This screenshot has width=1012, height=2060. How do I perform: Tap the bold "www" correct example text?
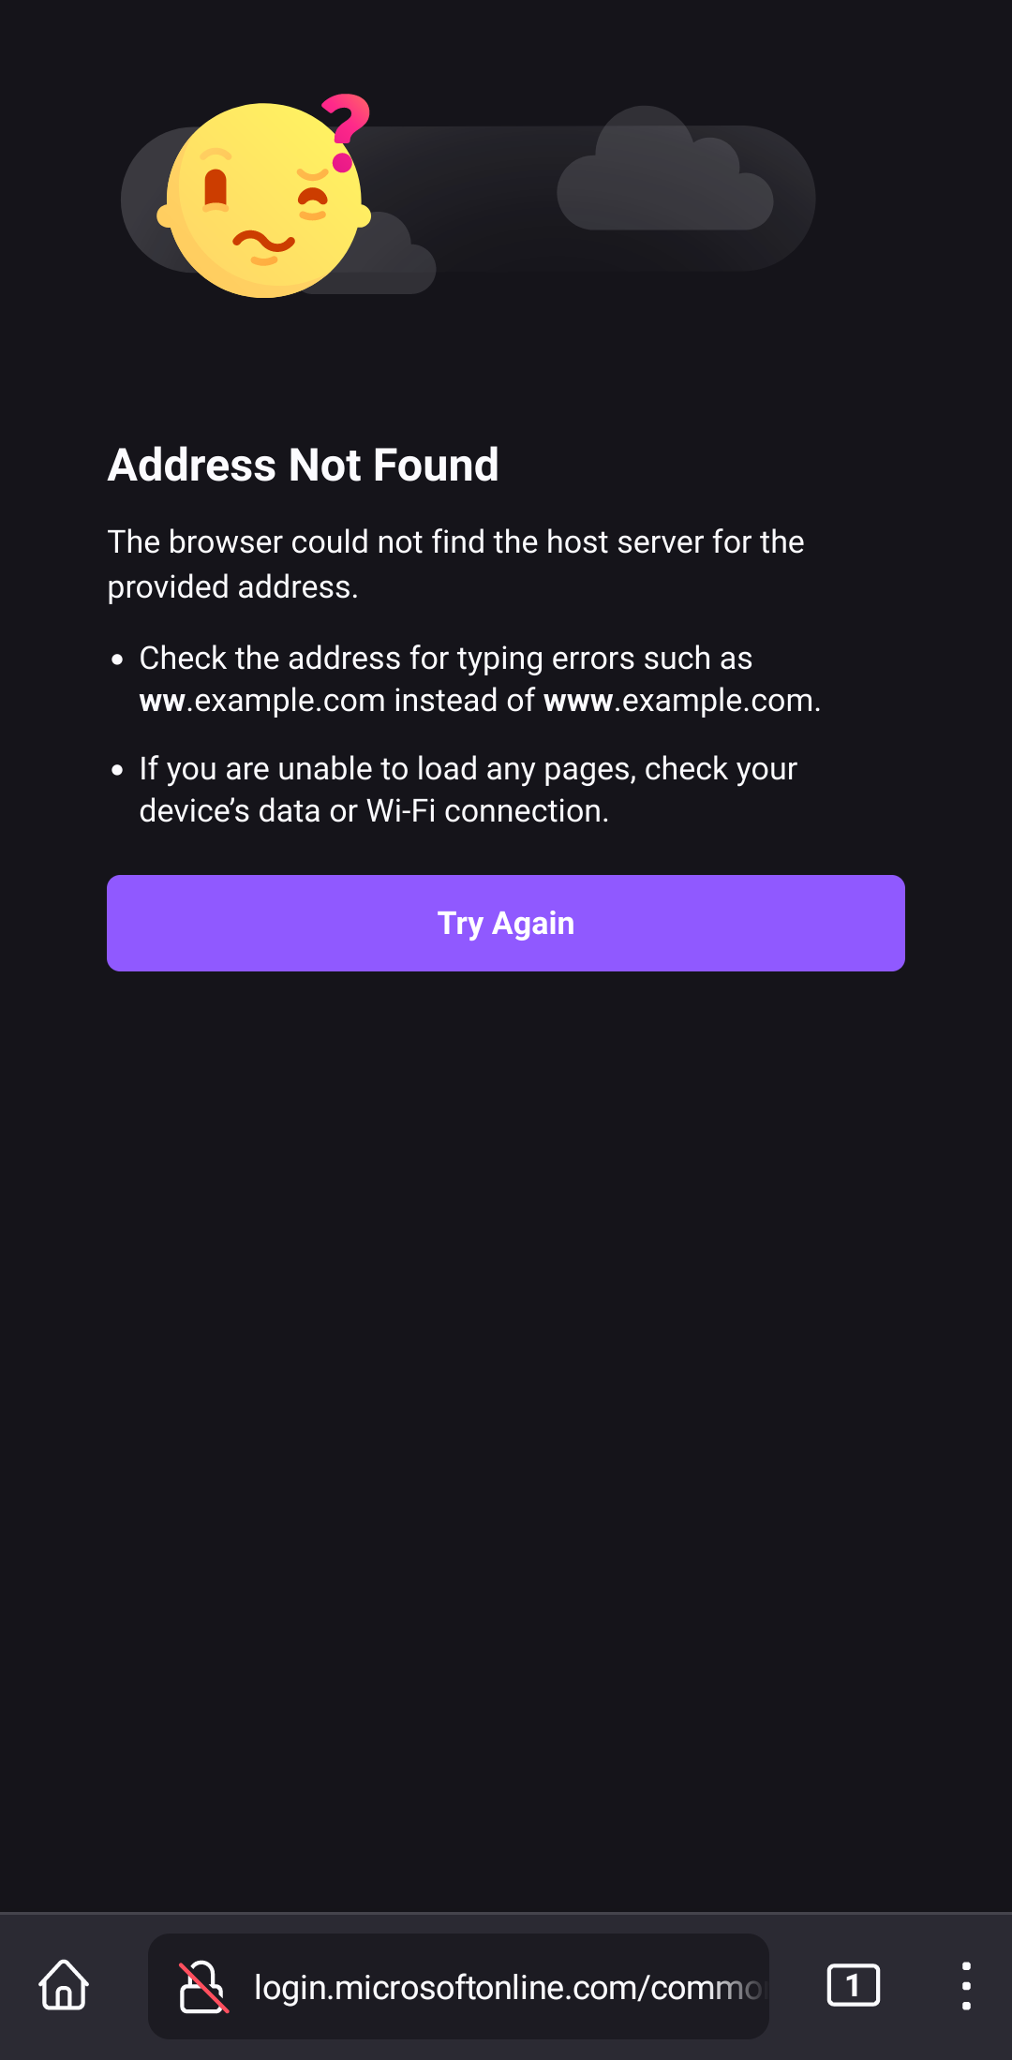click(x=578, y=701)
